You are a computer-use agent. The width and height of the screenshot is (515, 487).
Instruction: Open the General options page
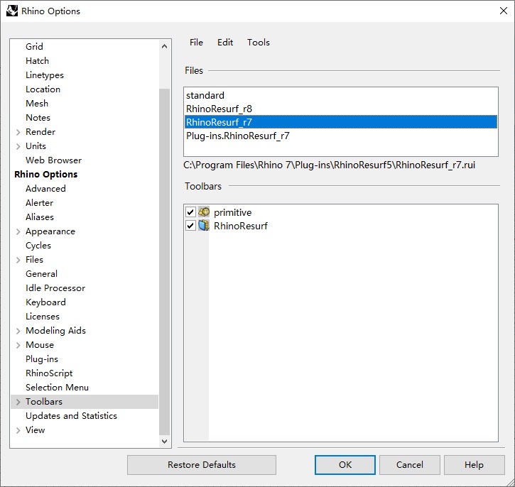(41, 274)
